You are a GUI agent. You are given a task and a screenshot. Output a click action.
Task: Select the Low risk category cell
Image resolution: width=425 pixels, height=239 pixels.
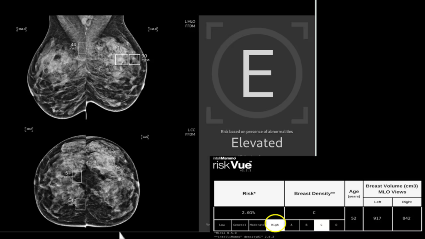click(x=222, y=225)
